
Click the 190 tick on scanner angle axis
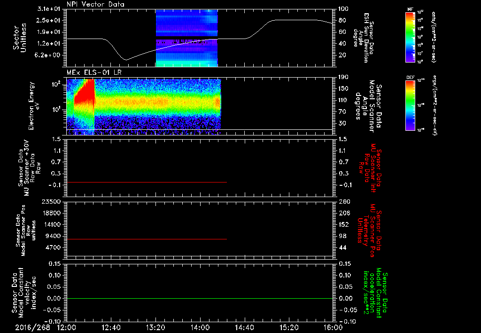coord(343,77)
